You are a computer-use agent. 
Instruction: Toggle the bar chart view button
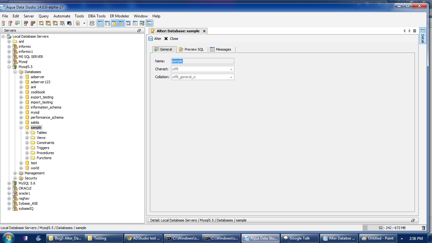click(x=149, y=23)
